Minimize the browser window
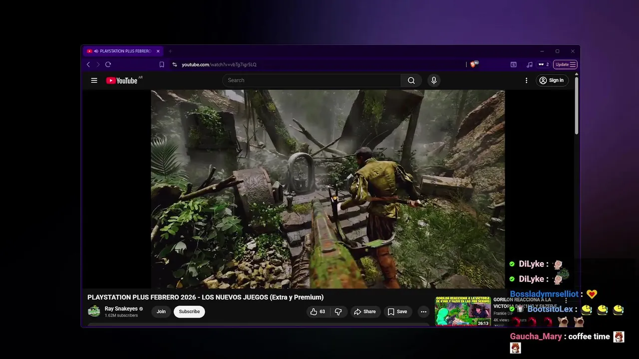 click(542, 51)
